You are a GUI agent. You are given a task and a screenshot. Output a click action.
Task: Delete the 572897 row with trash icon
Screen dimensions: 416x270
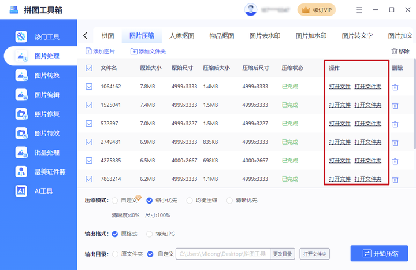(x=395, y=124)
